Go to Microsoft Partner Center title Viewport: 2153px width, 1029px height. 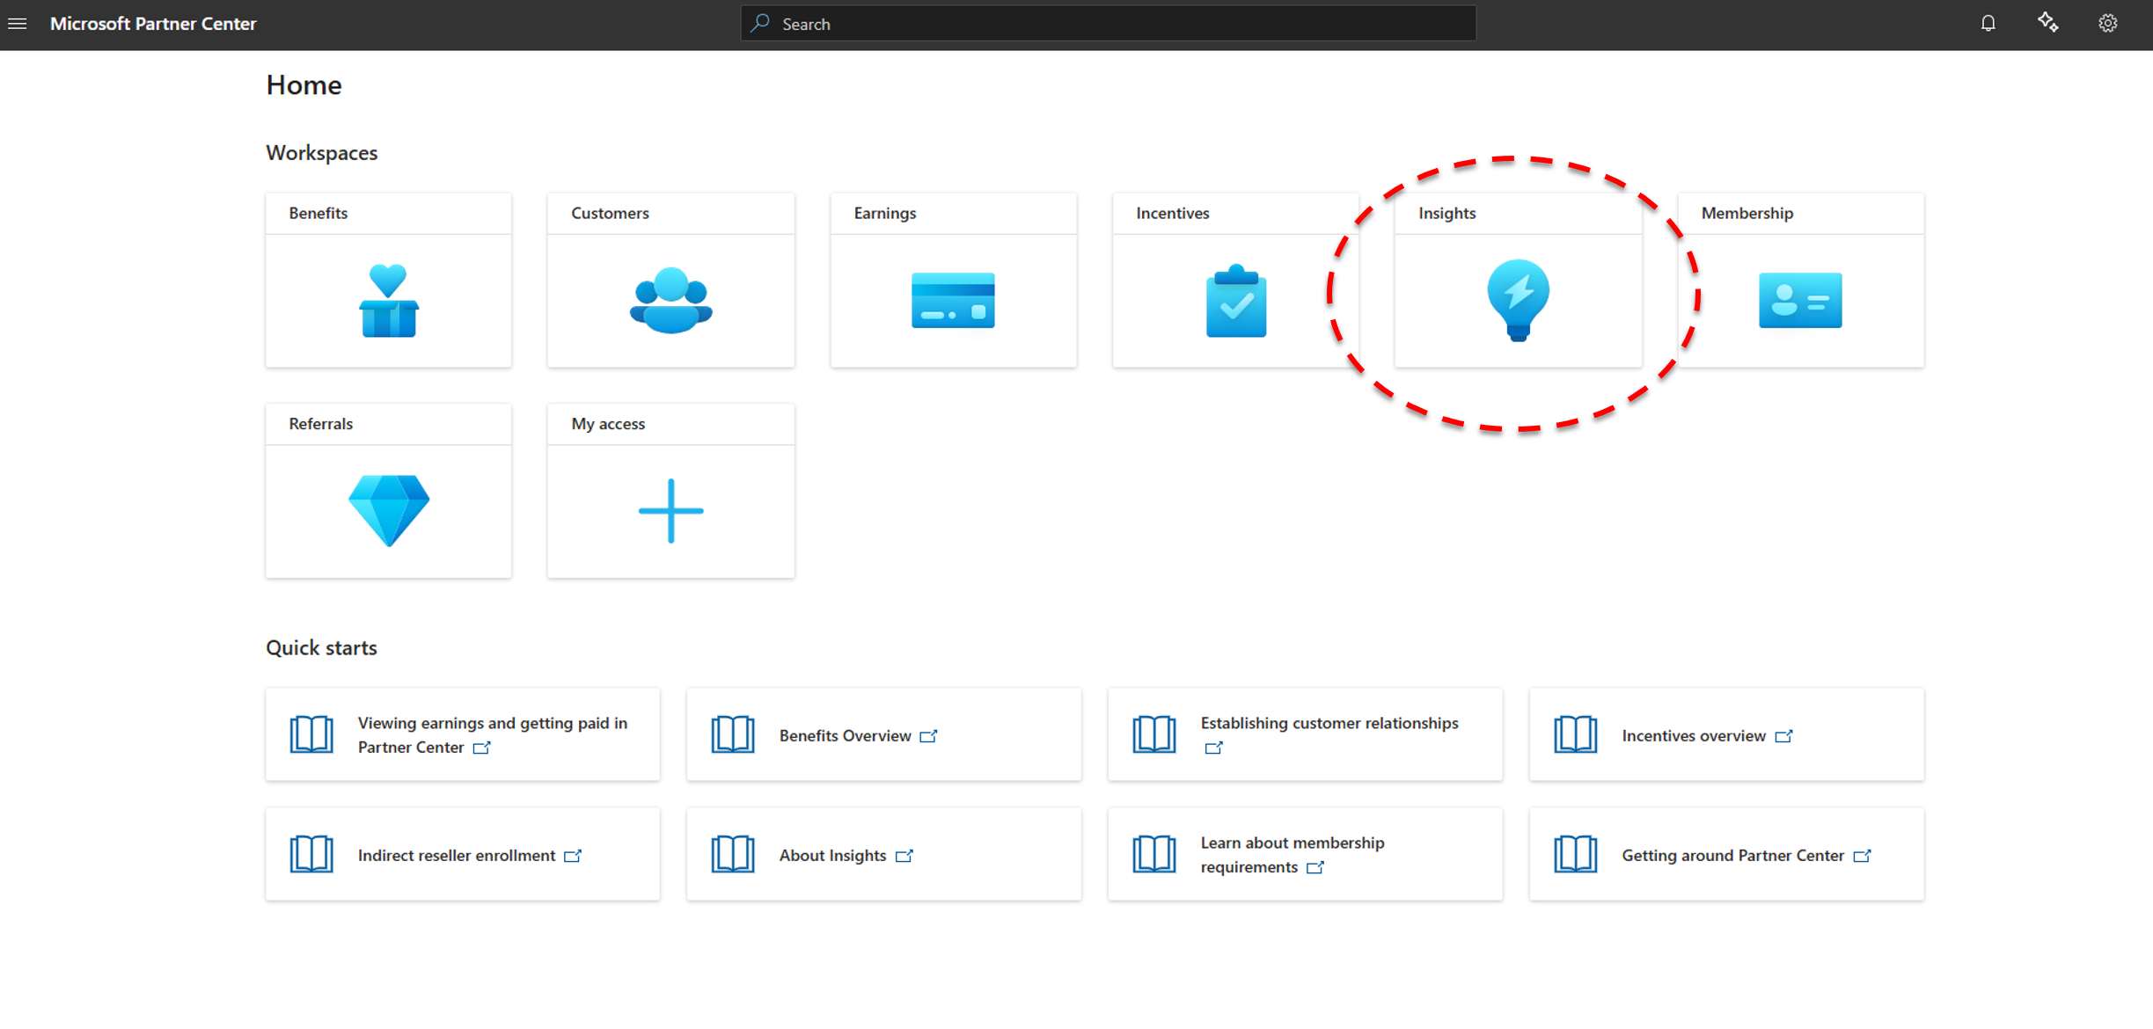[153, 24]
